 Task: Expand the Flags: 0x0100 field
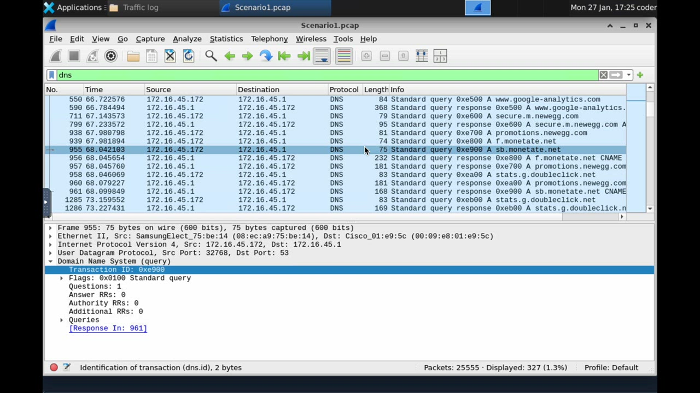[x=61, y=278]
